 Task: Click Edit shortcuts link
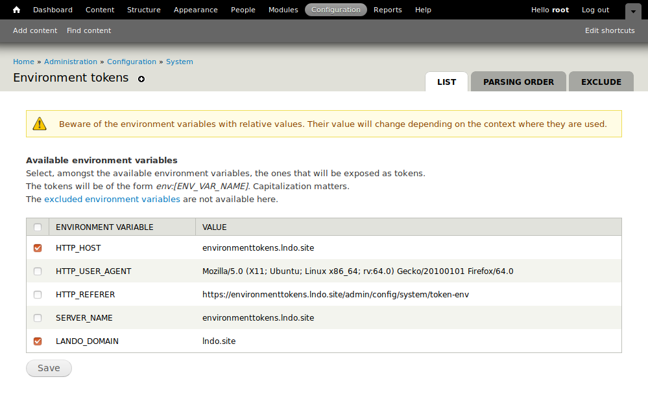click(610, 30)
